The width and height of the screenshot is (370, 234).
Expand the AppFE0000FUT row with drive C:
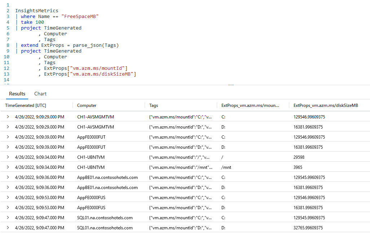[x=8, y=137]
